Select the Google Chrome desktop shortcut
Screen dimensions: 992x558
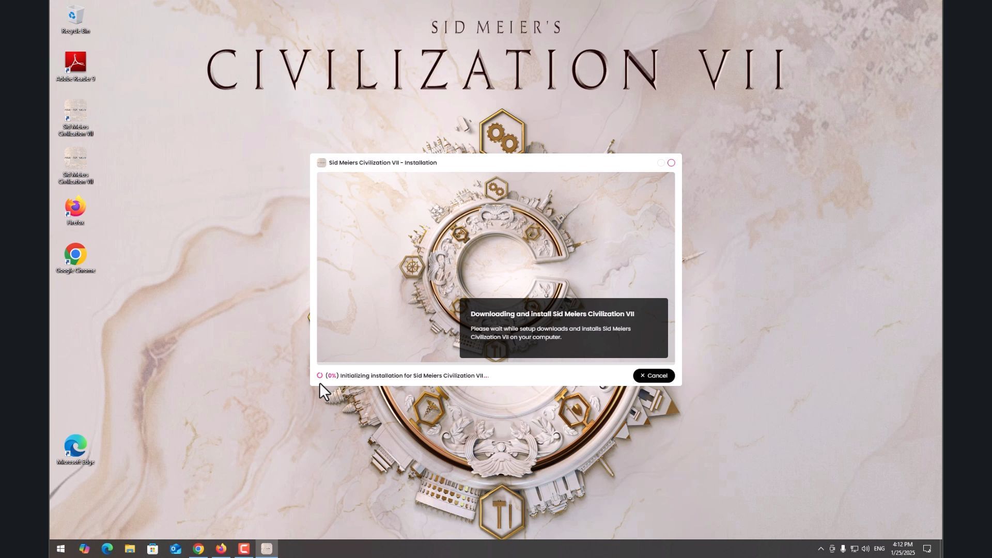[75, 258]
